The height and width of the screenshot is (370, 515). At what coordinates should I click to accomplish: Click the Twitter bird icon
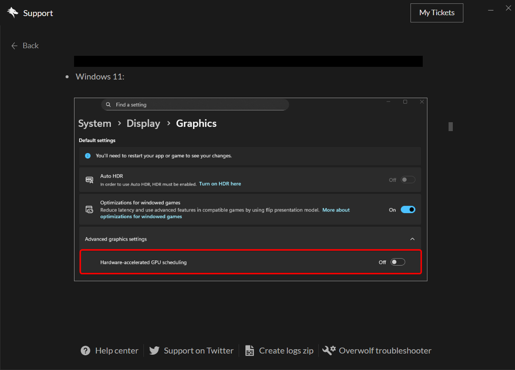(154, 351)
